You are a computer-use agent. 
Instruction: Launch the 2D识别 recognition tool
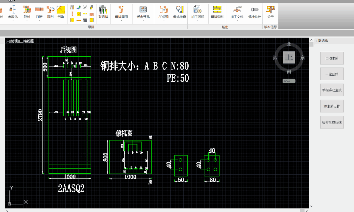tap(164, 12)
